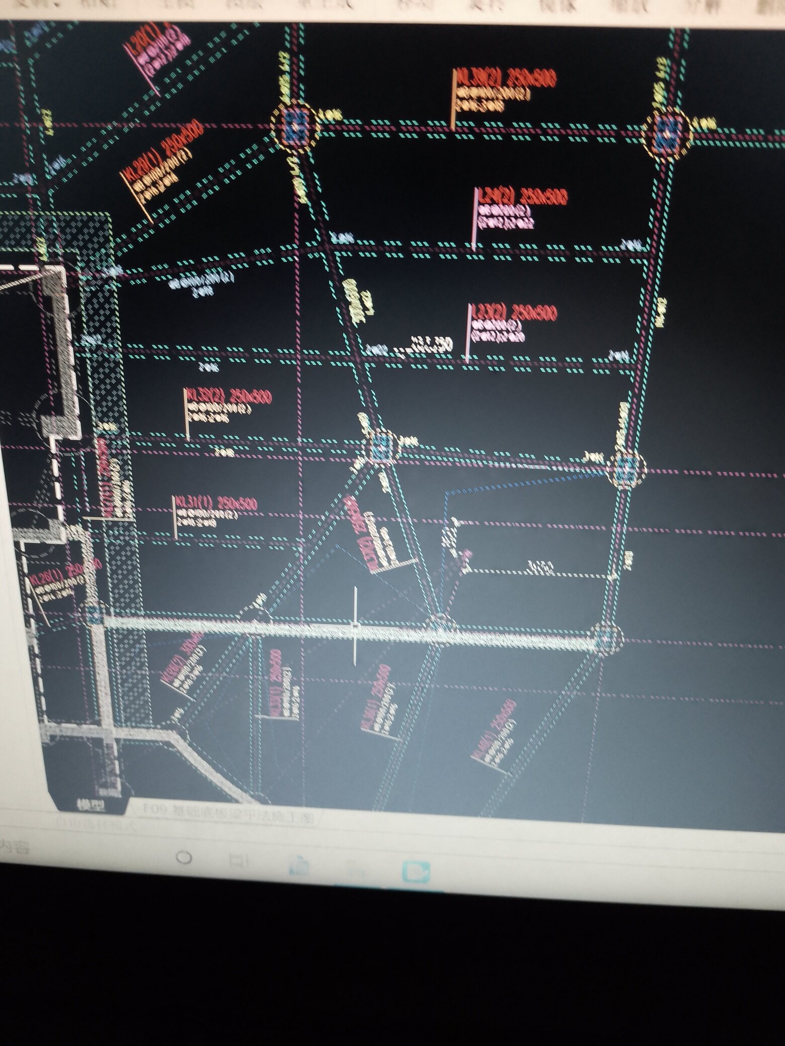This screenshot has height=1046, width=785.
Task: Click the L23(2) 250x500 beam label
Action: (x=513, y=313)
